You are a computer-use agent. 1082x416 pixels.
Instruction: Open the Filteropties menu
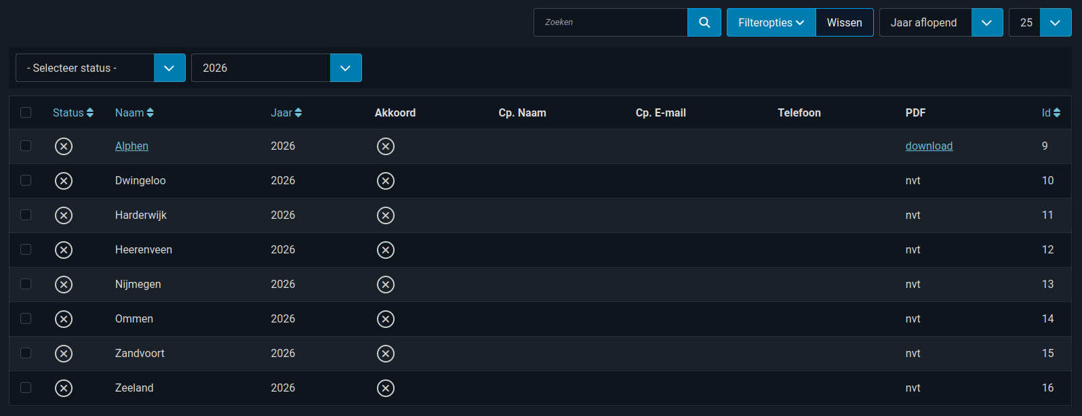point(771,22)
